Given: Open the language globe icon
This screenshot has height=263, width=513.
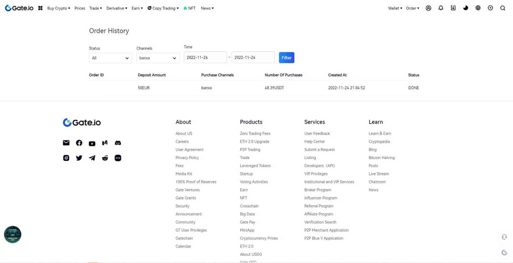Looking at the screenshot, I should point(478,8).
